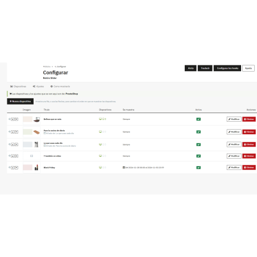Open lipstick thumbnail of Black friday slide
Screen dimensions: 257x257
pyautogui.click(x=32, y=168)
